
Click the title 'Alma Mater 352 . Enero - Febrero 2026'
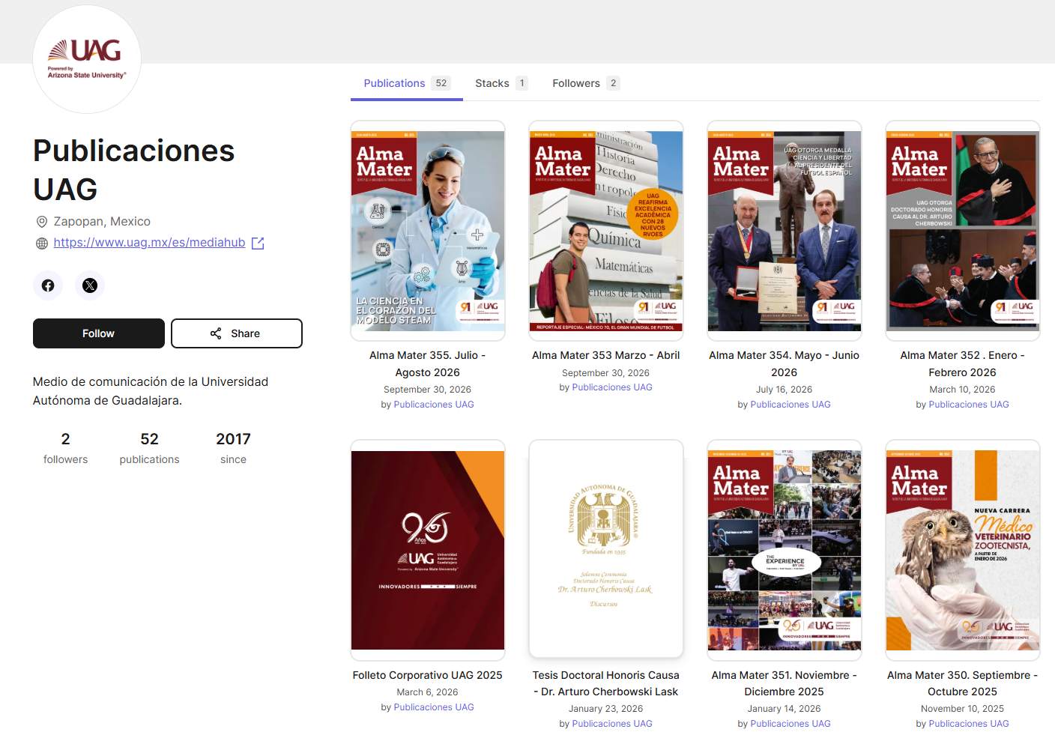(963, 363)
